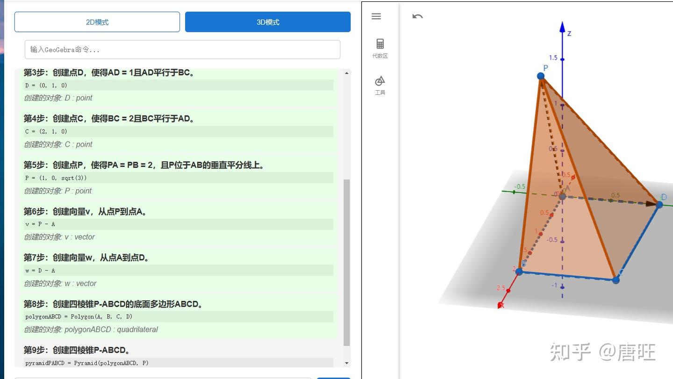Click the scrollbar up arrow
This screenshot has width=673, height=379.
click(x=346, y=73)
